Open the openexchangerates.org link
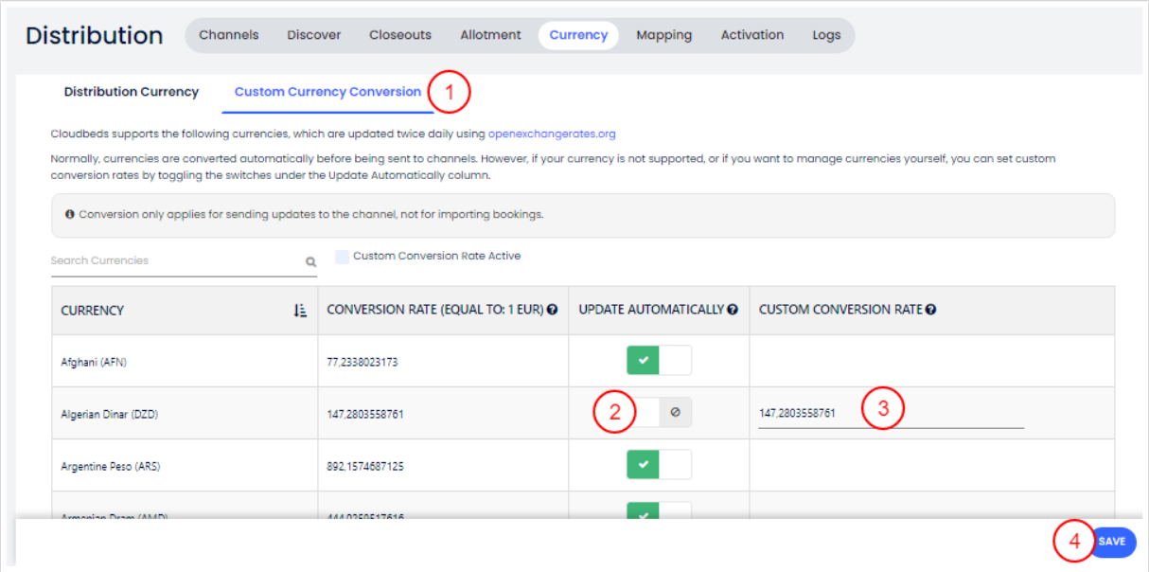Image resolution: width=1149 pixels, height=572 pixels. (552, 134)
